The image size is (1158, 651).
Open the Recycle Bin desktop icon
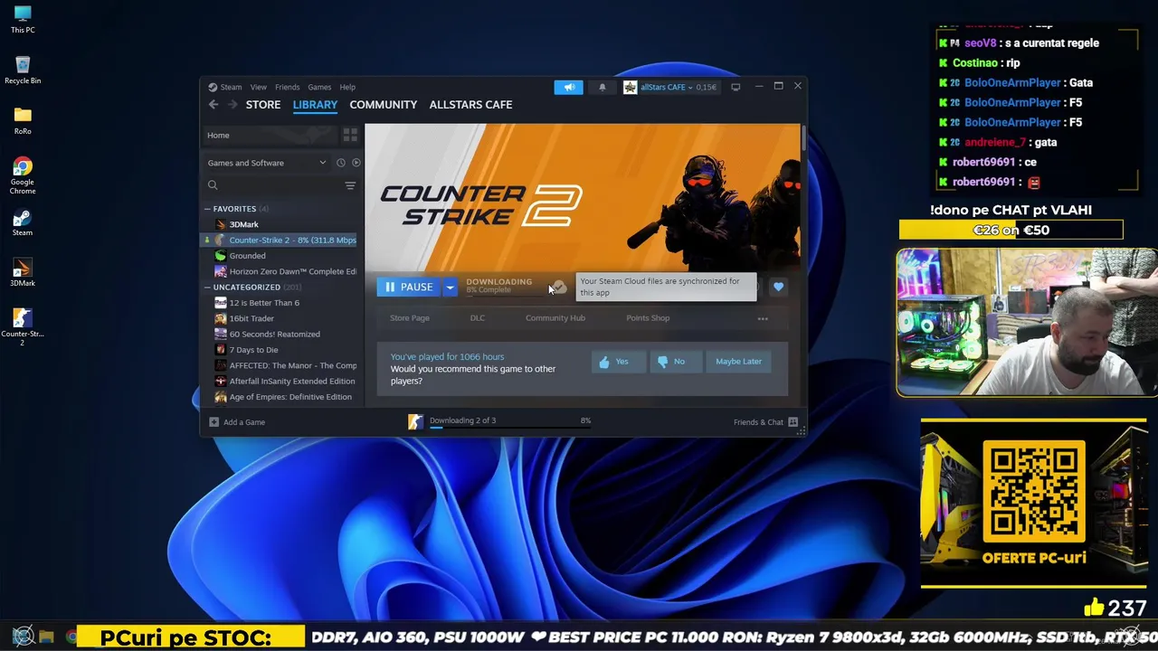pyautogui.click(x=23, y=71)
